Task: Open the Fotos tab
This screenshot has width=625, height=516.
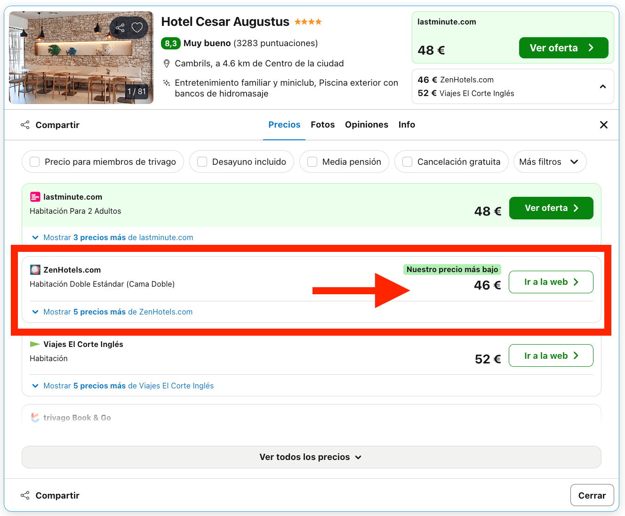Action: [323, 125]
